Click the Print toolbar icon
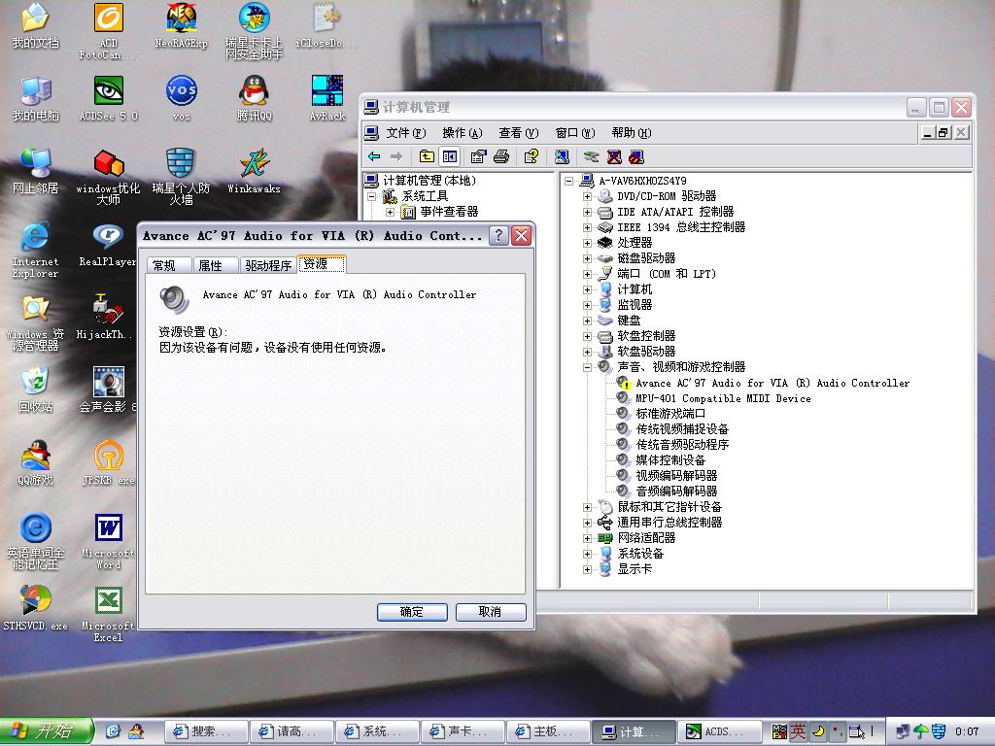This screenshot has height=746, width=995. pos(501,156)
